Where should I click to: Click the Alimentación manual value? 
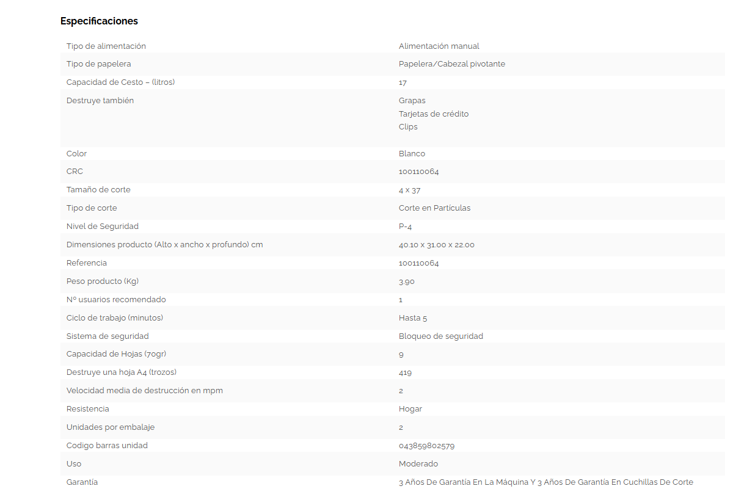point(439,46)
